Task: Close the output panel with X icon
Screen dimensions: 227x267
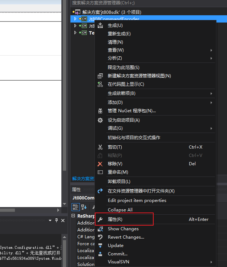Action: 63,221
